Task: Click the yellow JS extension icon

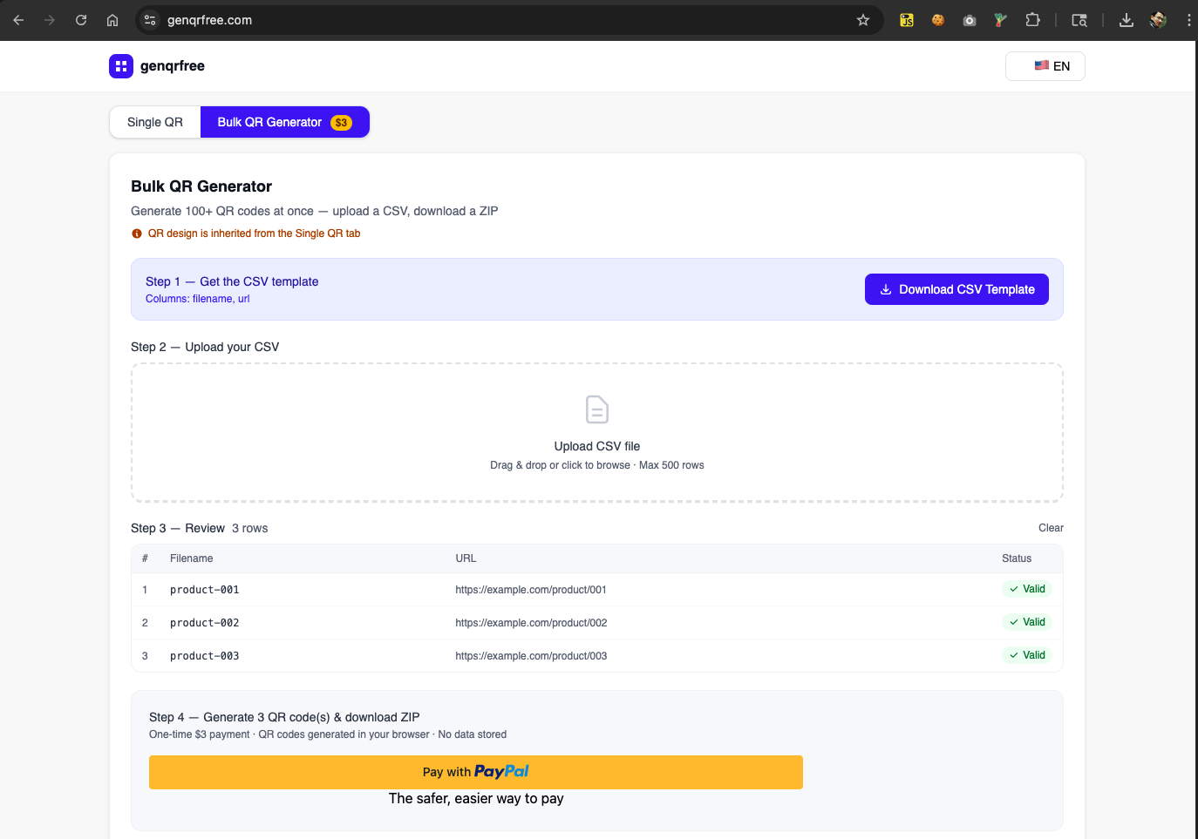Action: point(907,20)
